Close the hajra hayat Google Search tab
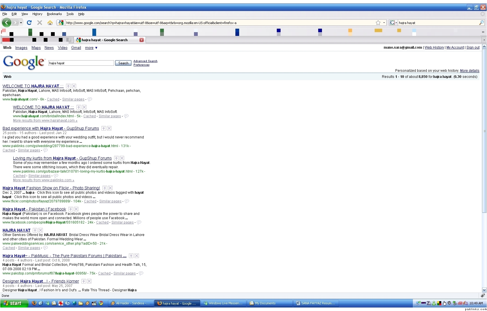The height and width of the screenshot is (311, 487). pyautogui.click(x=142, y=40)
